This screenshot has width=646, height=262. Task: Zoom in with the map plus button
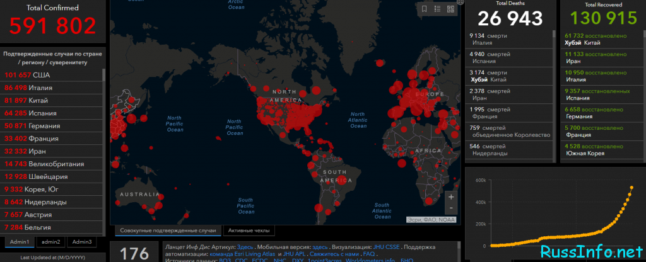coord(451,197)
